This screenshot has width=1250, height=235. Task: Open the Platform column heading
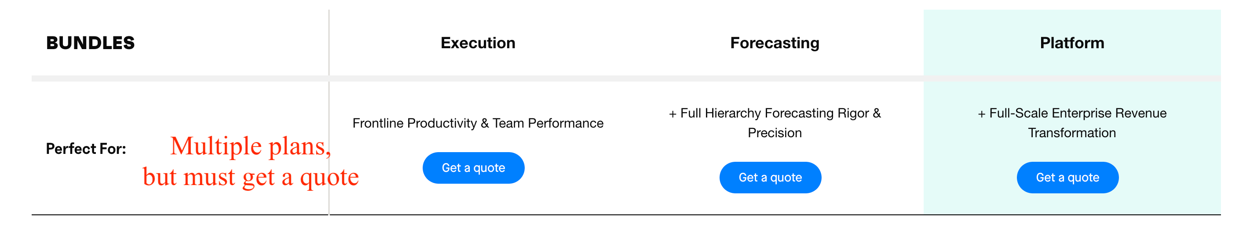click(1072, 43)
